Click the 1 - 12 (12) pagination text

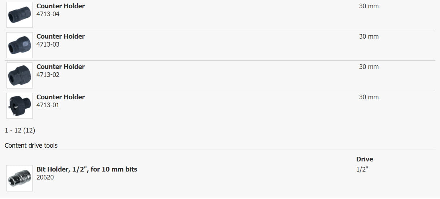pyautogui.click(x=20, y=130)
